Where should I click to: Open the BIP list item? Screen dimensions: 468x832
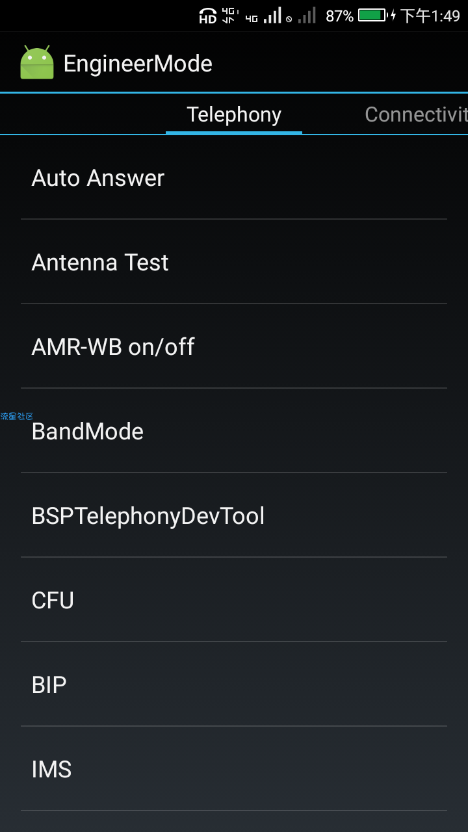(234, 684)
